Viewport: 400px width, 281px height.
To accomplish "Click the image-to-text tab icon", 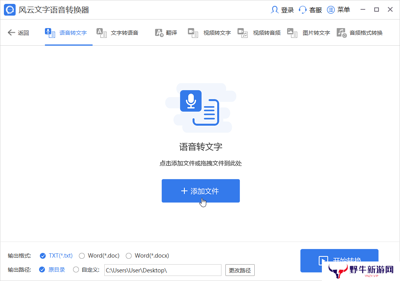I will coord(292,33).
